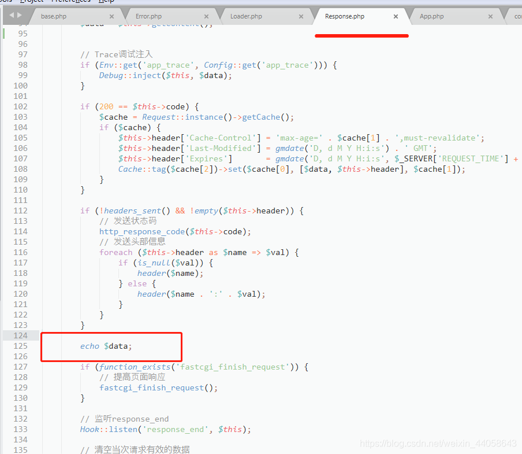Click Env::get('app_trace') condition line
522x454 pixels.
208,65
